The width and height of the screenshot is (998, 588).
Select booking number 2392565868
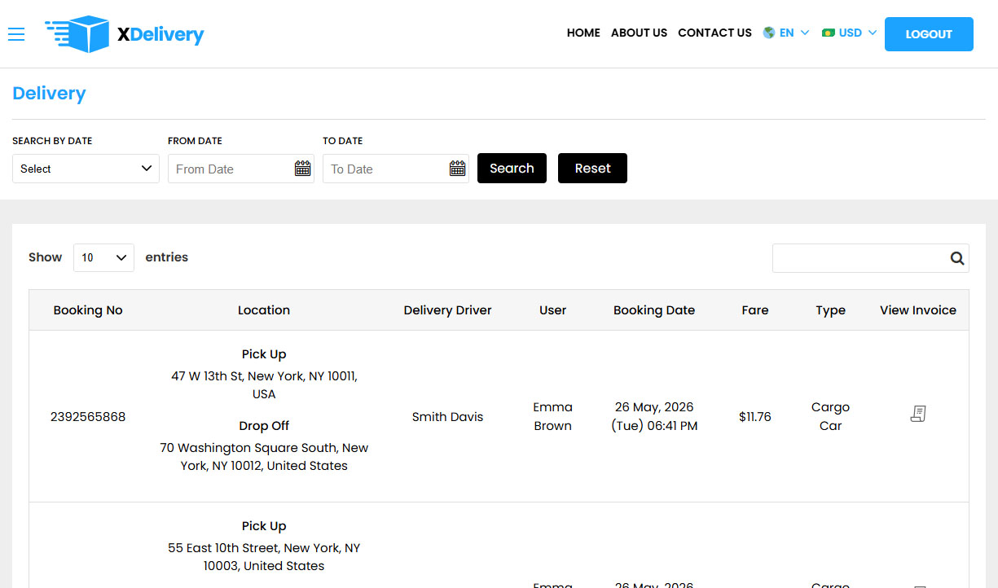click(88, 417)
